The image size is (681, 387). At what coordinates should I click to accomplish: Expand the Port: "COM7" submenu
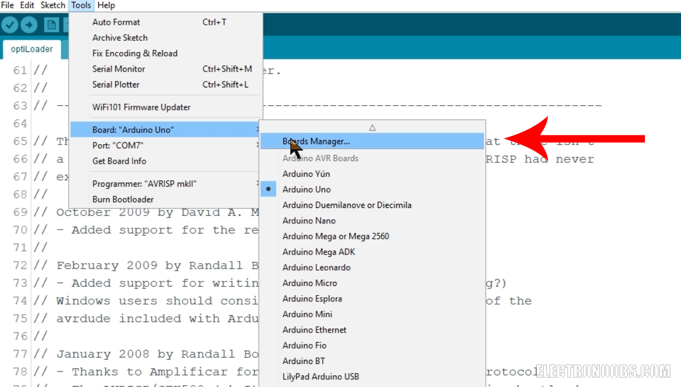tap(166, 145)
